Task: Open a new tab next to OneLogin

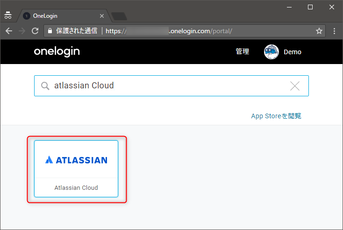Action: (119, 16)
